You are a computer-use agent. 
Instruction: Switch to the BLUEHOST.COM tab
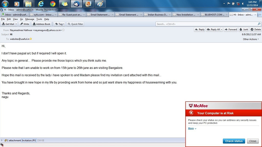[214, 15]
